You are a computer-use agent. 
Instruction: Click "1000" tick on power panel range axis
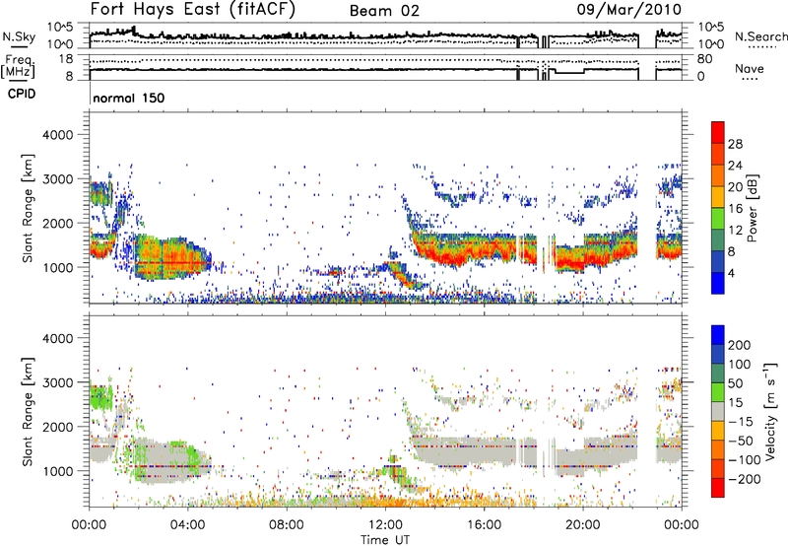tap(57, 267)
